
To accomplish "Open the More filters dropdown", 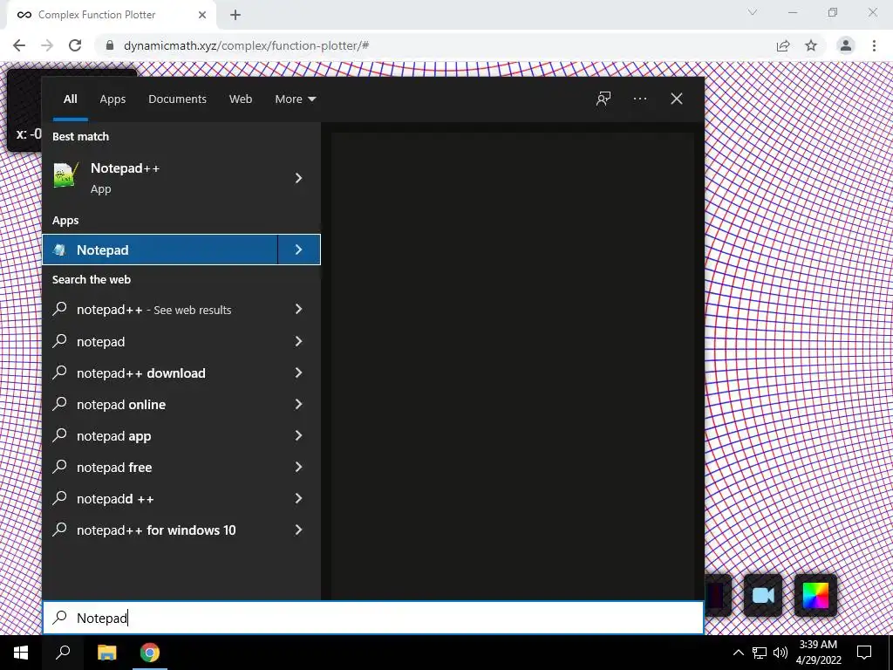I will pyautogui.click(x=295, y=99).
